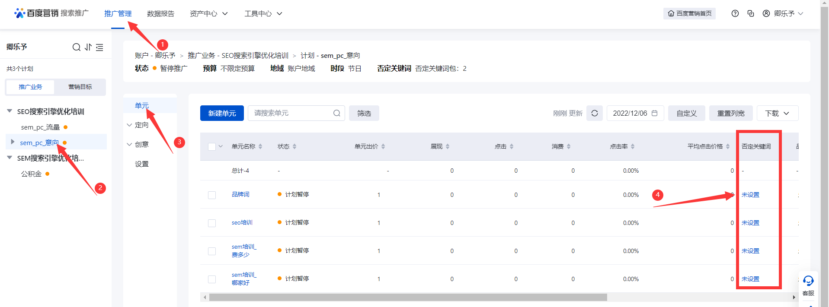Select the 设置 side menu item
Viewport: 829px width, 307px height.
click(x=142, y=164)
